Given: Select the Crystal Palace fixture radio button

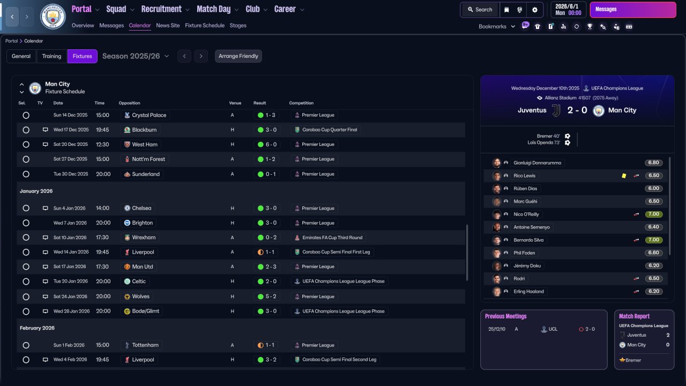Looking at the screenshot, I should pos(26,115).
